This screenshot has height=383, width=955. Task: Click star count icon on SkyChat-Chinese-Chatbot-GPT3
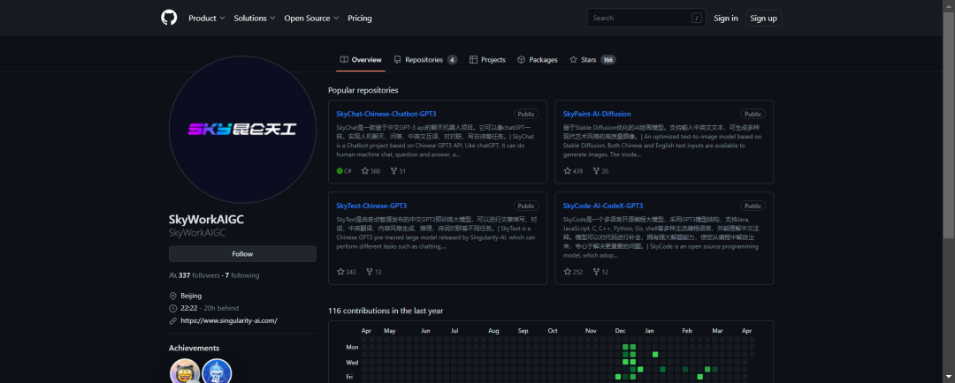363,171
